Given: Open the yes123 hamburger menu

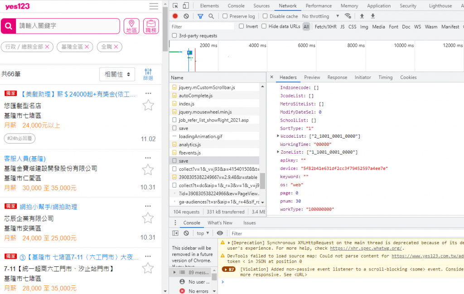Looking at the screenshot, I should click(154, 6).
